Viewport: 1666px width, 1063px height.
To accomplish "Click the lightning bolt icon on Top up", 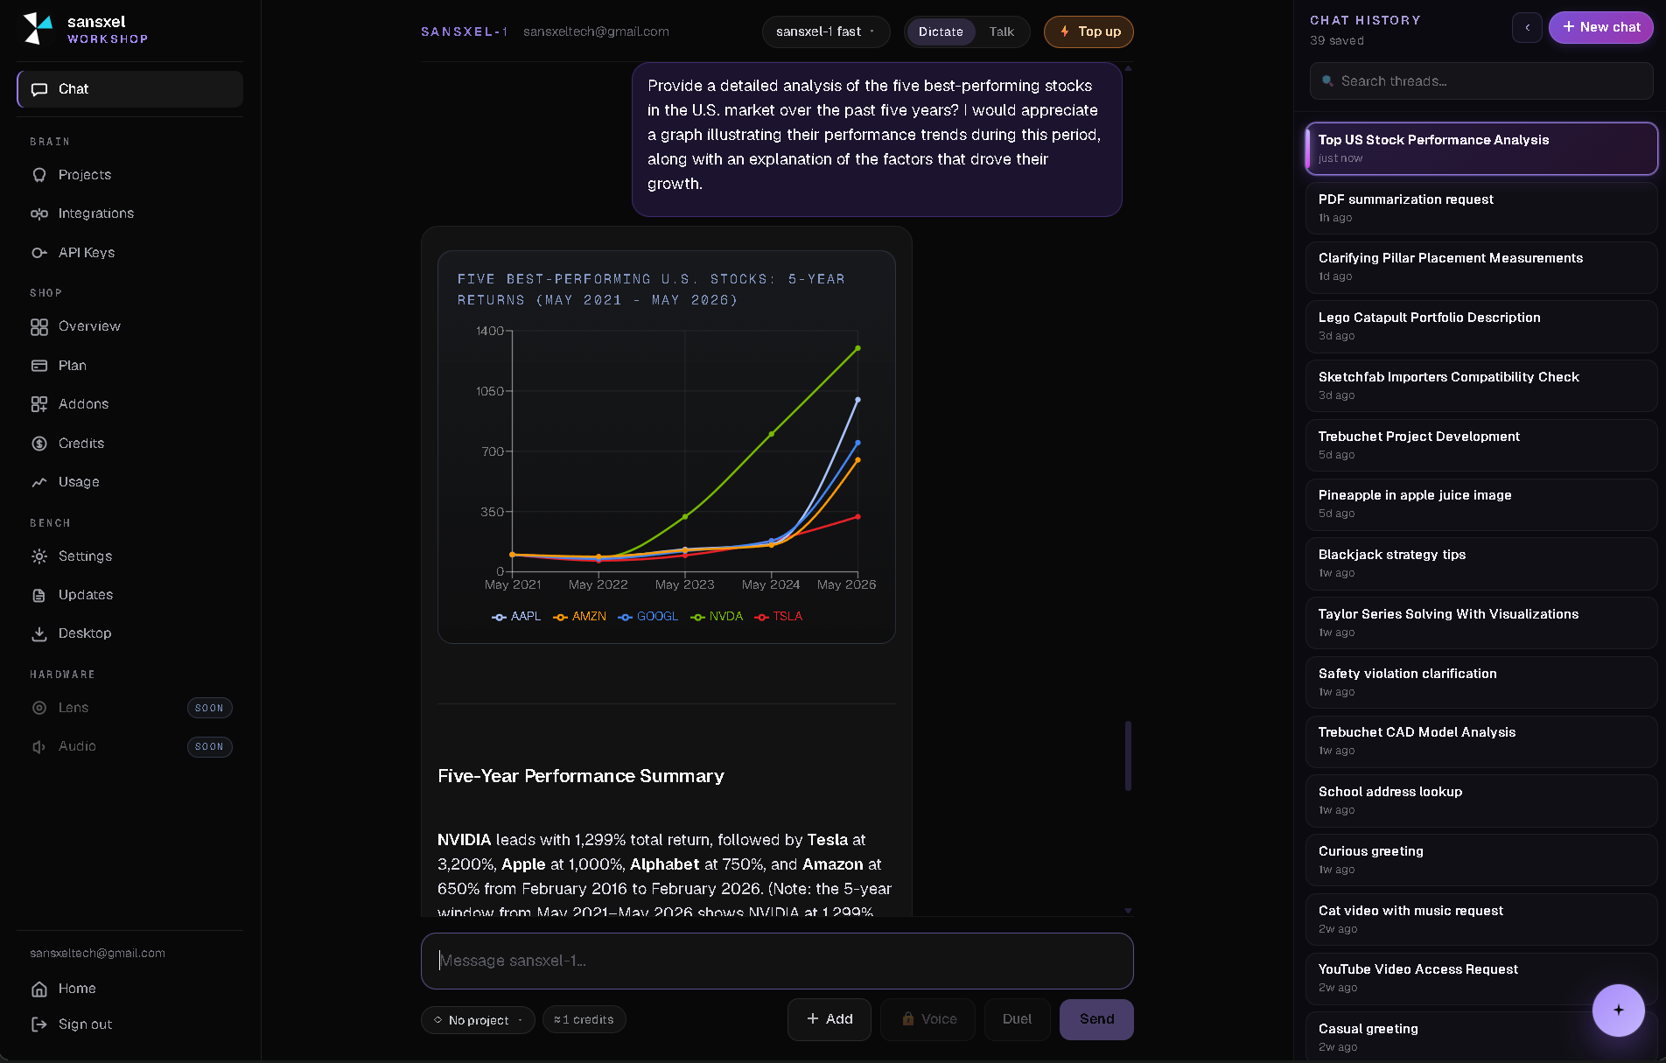I will (x=1065, y=31).
